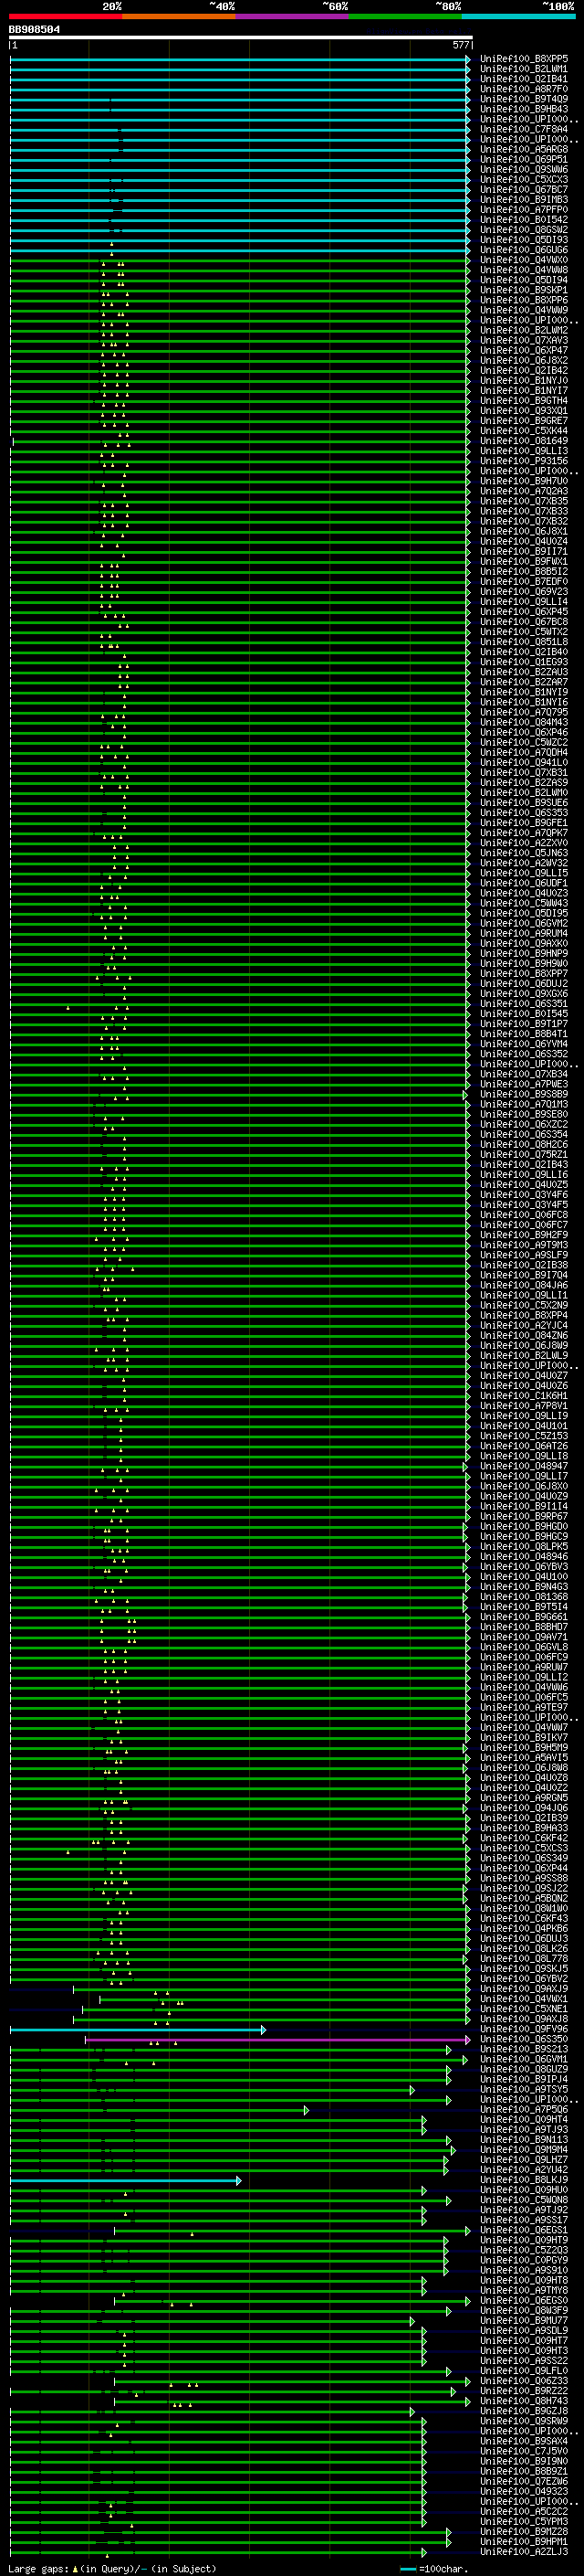This screenshot has height=2576, width=584.
Task: Select label UniRef100_A7PFP0
Action: (524, 210)
